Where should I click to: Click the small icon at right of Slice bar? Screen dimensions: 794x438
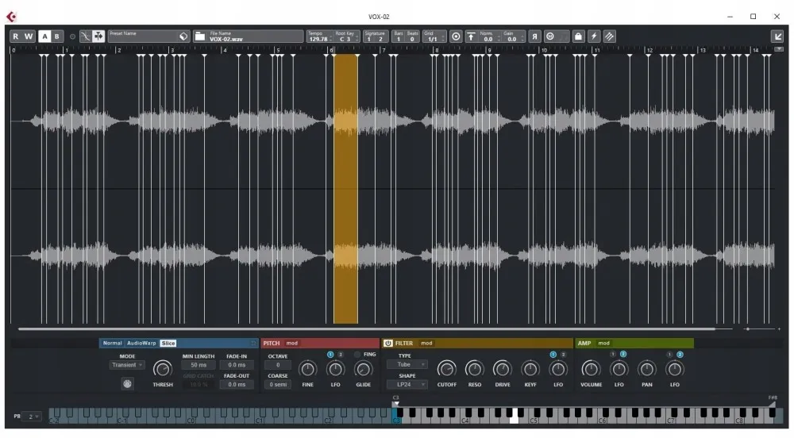[253, 343]
